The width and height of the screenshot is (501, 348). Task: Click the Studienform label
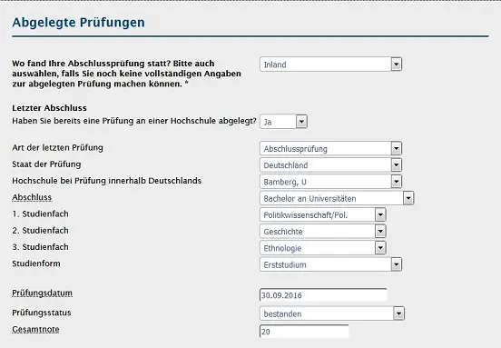[x=36, y=263]
